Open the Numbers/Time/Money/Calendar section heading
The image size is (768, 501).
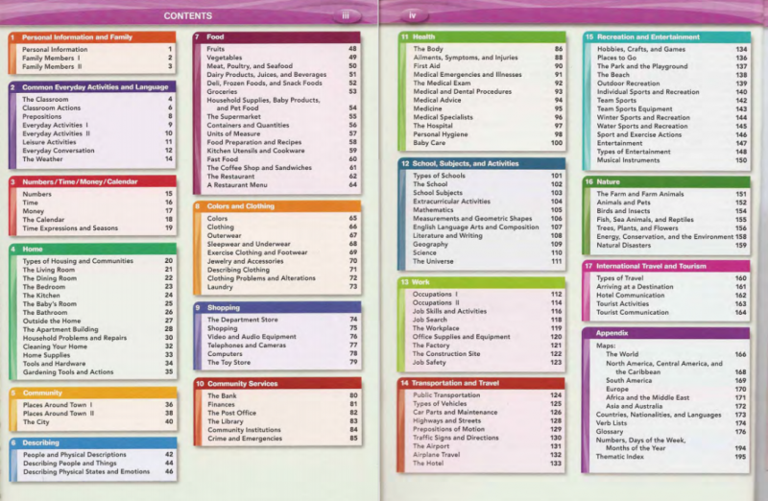92,181
